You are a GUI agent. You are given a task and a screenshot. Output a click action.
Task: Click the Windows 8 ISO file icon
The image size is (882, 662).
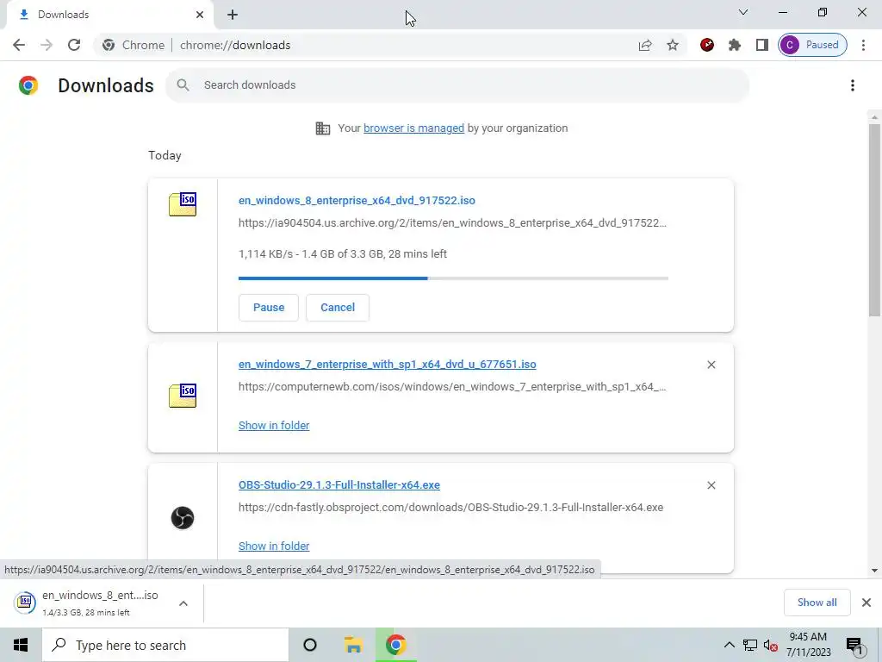click(183, 204)
